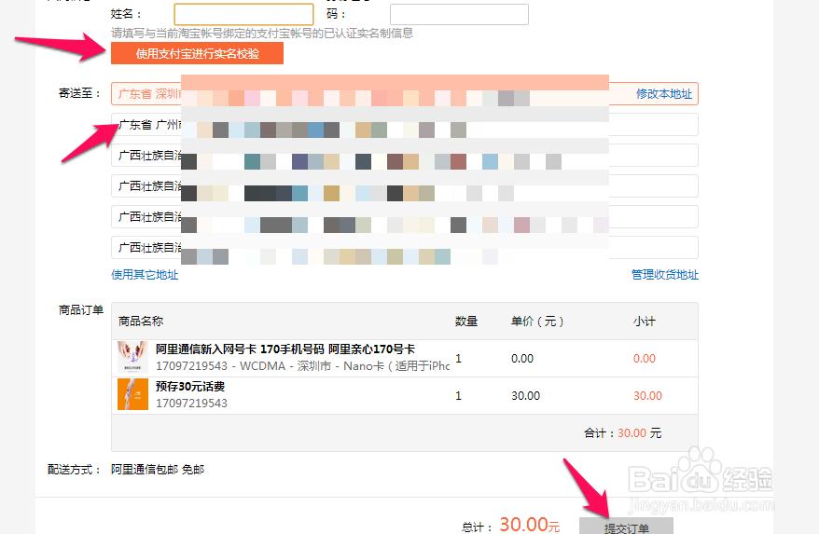Open 阿里通信新入网号卡 170手机号码 product title
Image resolution: width=819 pixels, height=534 pixels.
285,349
